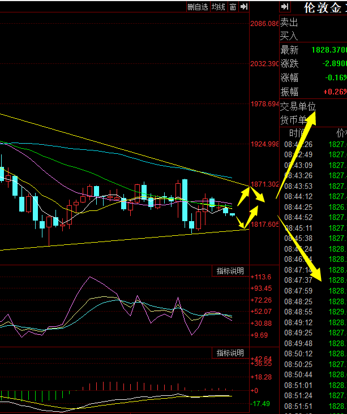Click the 振幅 label
Image resolution: width=347 pixels, height=414 pixels.
(x=289, y=92)
